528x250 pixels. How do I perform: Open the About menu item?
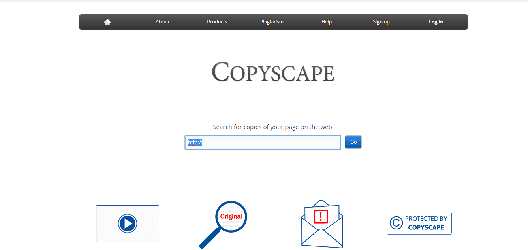(162, 22)
